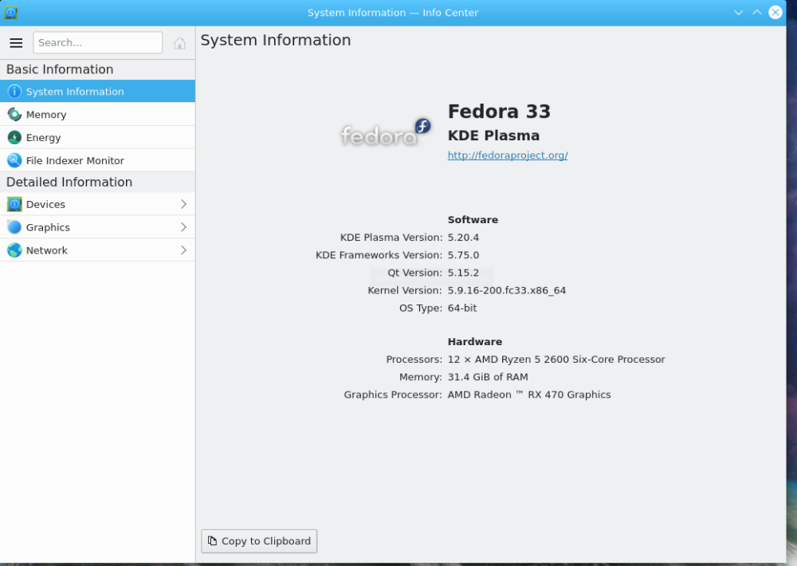
Task: Click the Fedora logo image
Action: click(385, 133)
